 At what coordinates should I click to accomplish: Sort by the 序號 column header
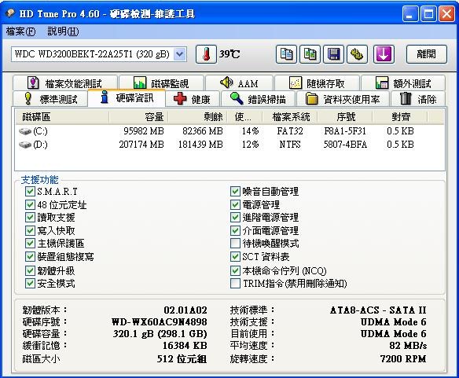(346, 117)
